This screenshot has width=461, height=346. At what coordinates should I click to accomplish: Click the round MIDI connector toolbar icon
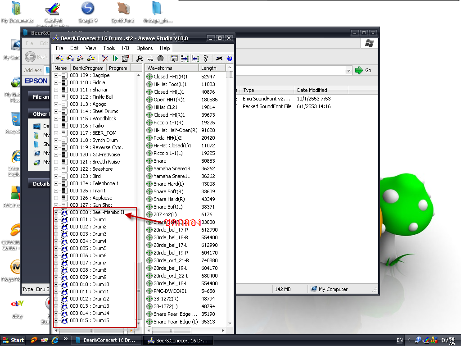click(x=160, y=59)
